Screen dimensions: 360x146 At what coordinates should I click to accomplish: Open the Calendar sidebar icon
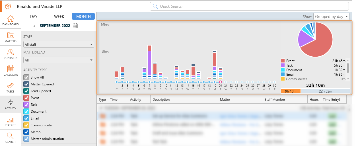[11, 69]
